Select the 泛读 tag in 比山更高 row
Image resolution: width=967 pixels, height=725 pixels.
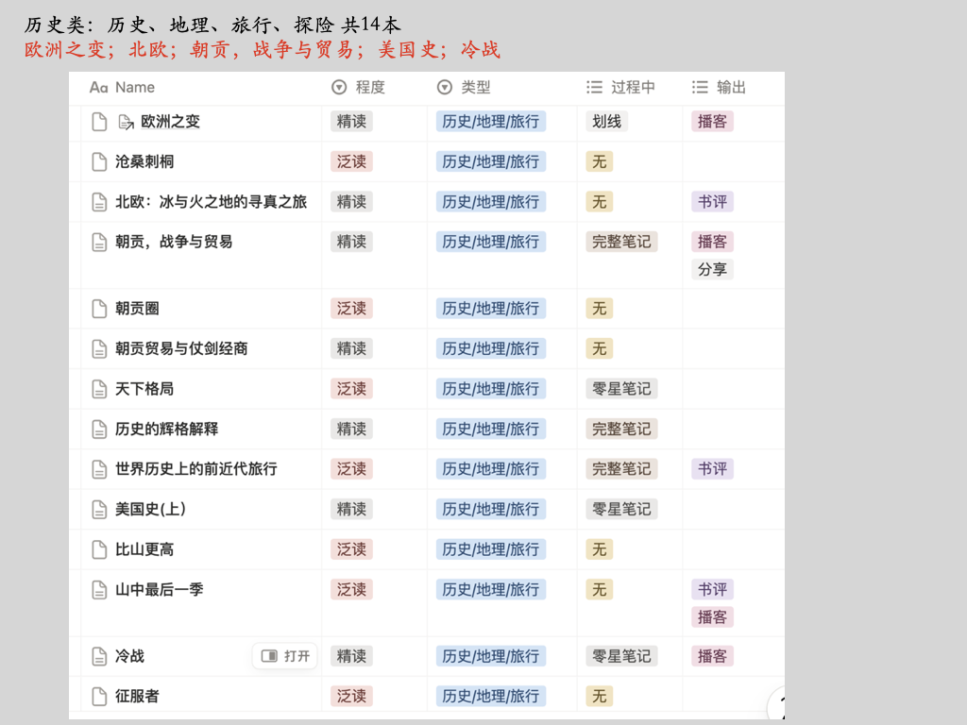(351, 549)
